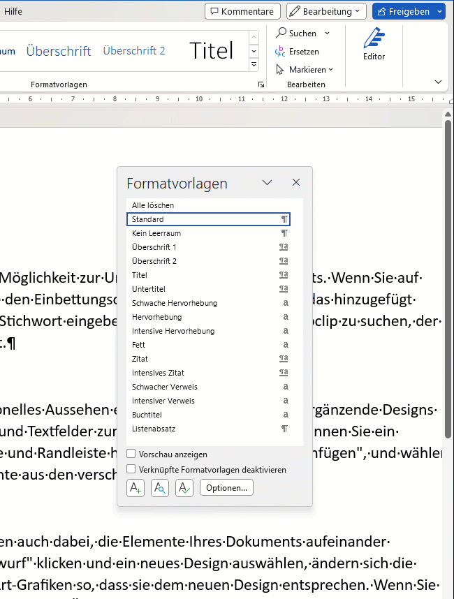Screen dimensions: 454x599
Task: Check Verknüpfte Formatvorlagen deaktivieren
Action: [x=131, y=470]
